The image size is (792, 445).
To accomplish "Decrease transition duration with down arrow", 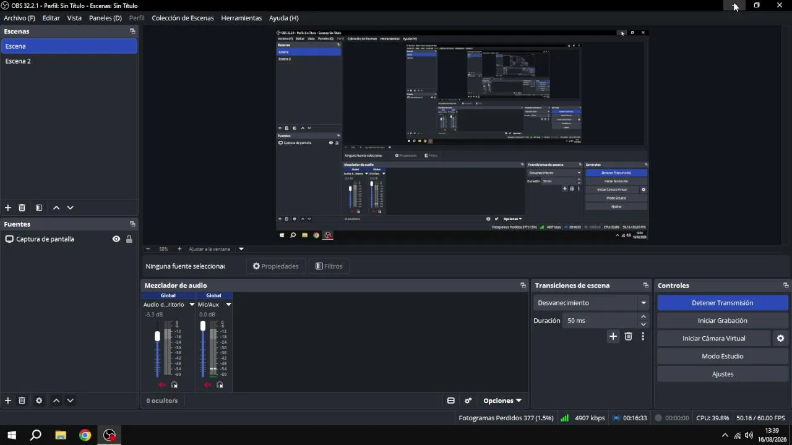I will pos(643,324).
